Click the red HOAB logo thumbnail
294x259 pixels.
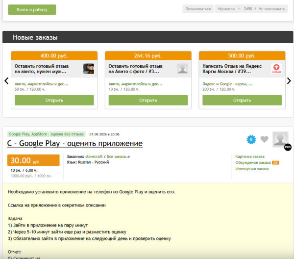pyautogui.click(x=276, y=69)
